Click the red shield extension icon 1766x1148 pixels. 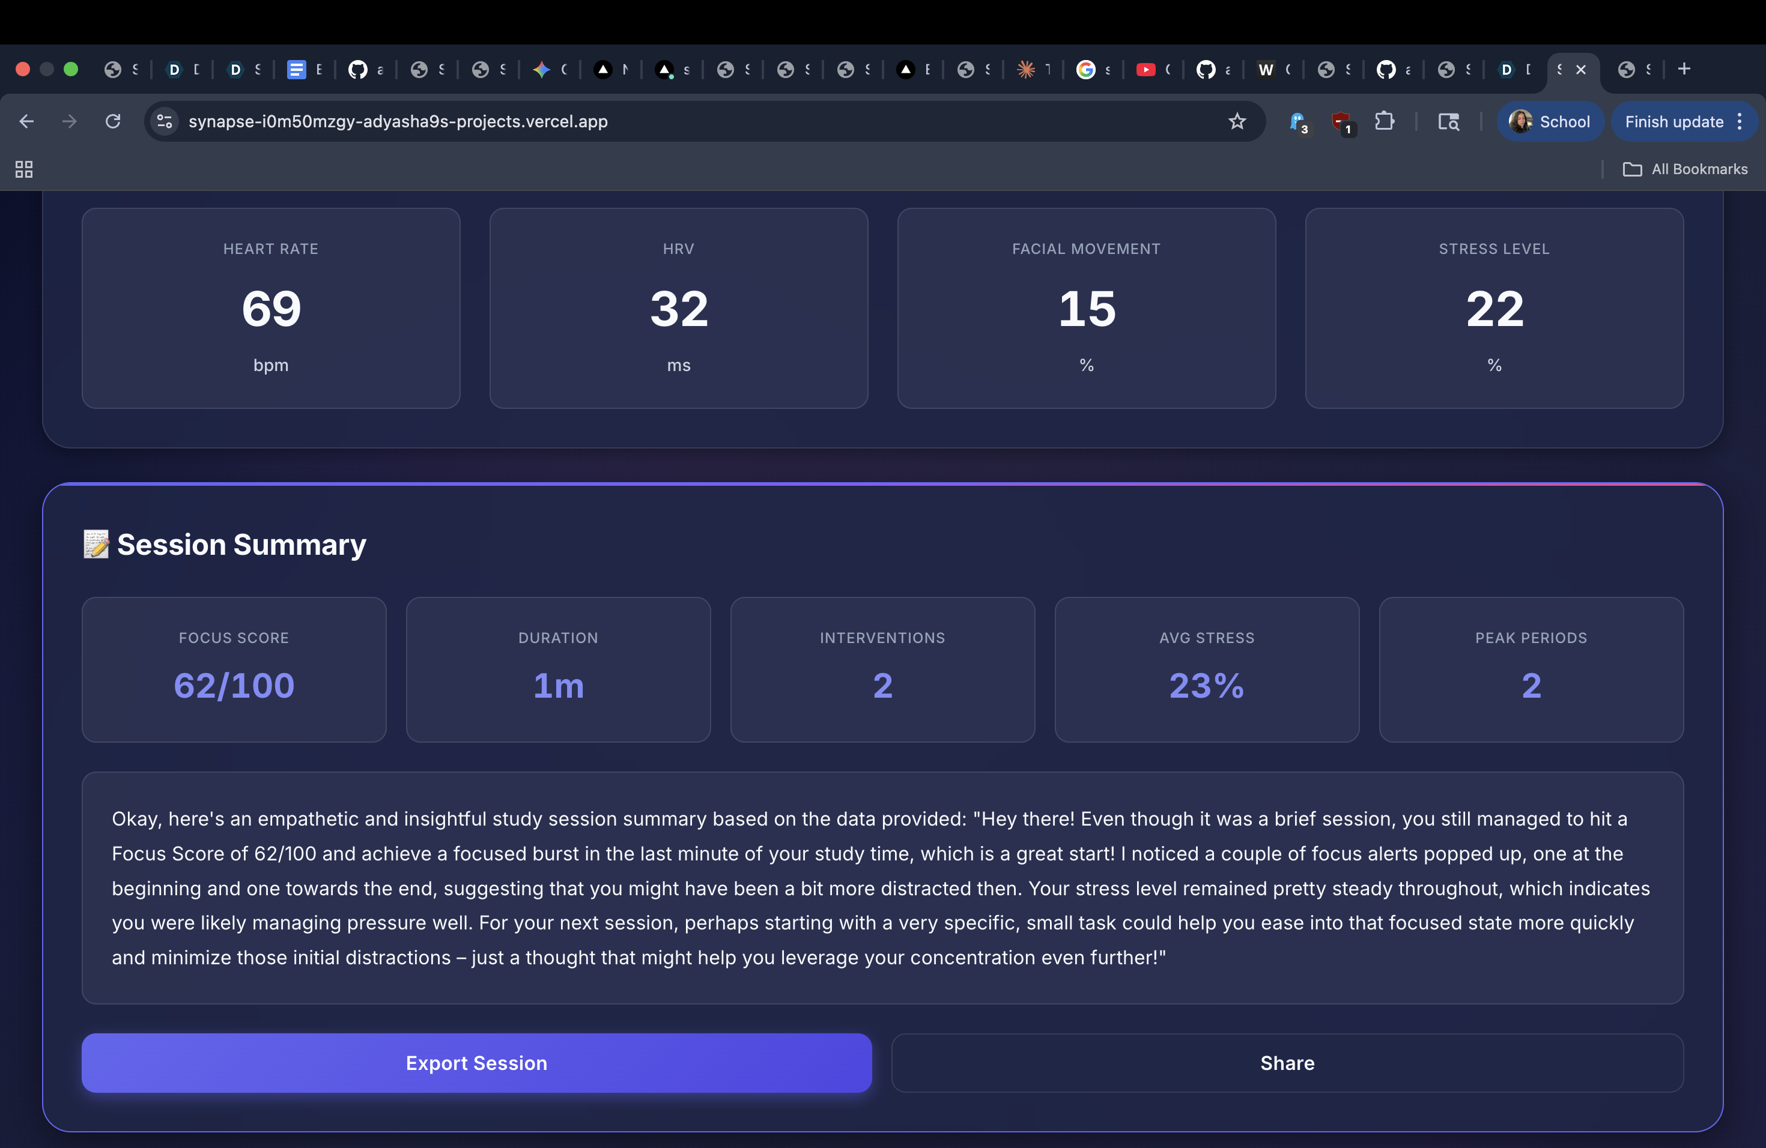tap(1341, 122)
